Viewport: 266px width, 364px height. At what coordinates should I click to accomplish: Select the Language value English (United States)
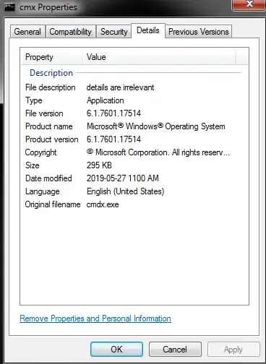pyautogui.click(x=126, y=191)
